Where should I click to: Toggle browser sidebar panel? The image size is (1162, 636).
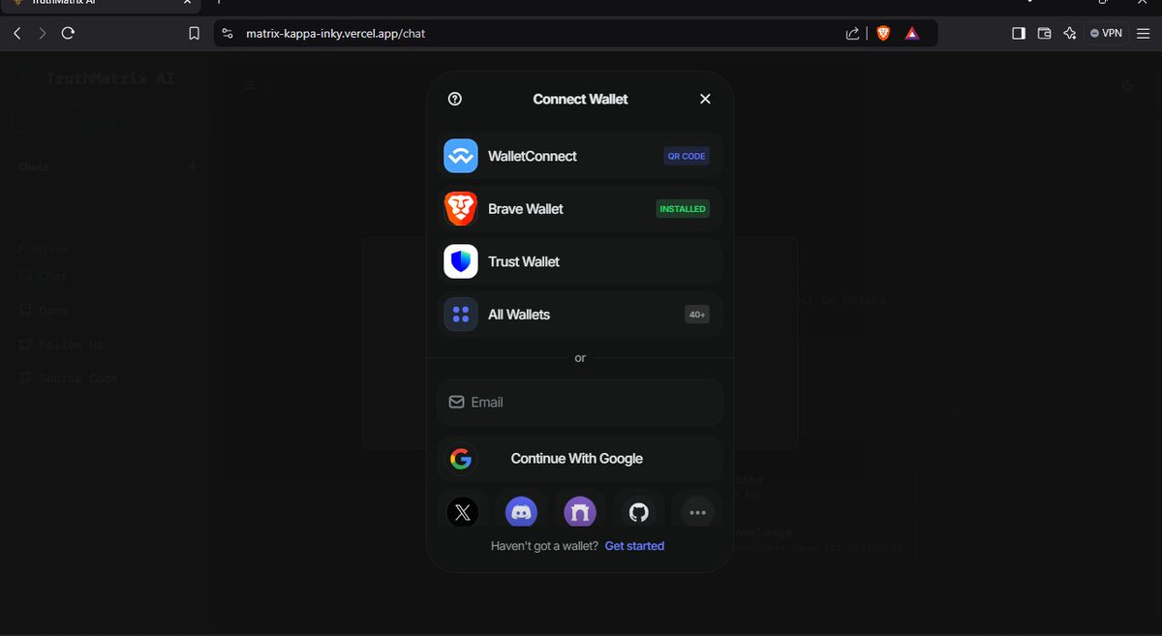coord(1019,33)
